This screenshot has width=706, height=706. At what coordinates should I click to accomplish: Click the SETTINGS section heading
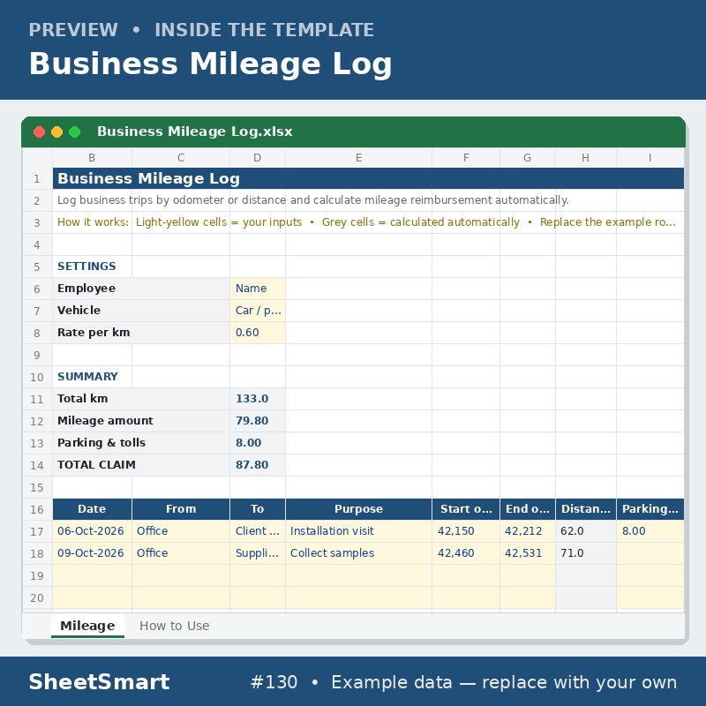[x=86, y=267]
